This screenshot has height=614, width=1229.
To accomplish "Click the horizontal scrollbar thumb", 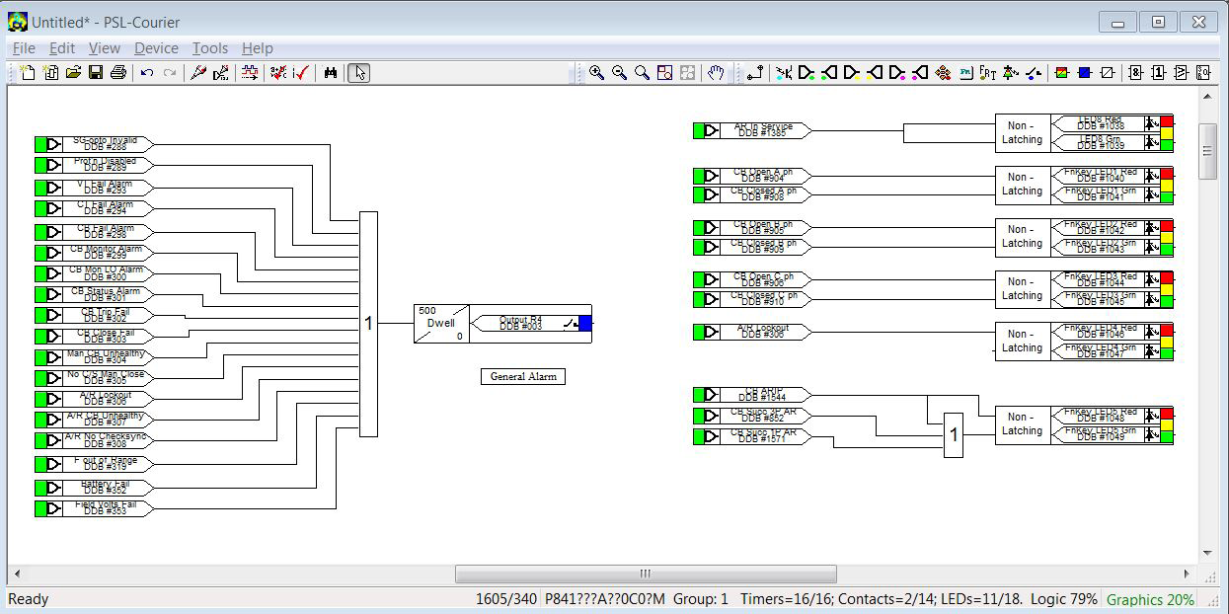I will [646, 574].
